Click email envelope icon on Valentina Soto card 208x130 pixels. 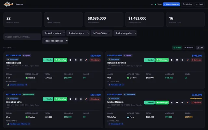pyautogui.click(x=76, y=99)
